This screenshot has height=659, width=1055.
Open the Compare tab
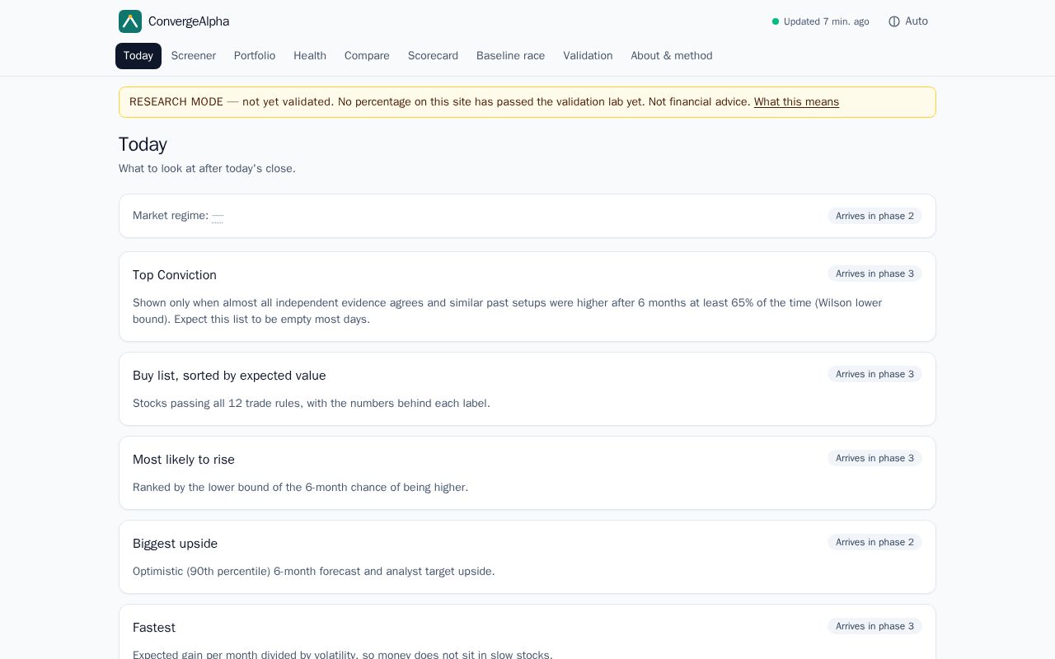pos(367,56)
